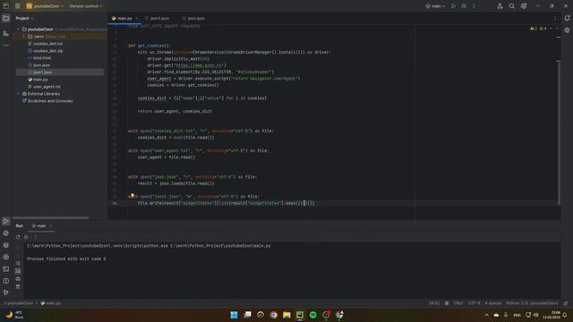Switch to the main.py editor tab

pyautogui.click(x=122, y=18)
